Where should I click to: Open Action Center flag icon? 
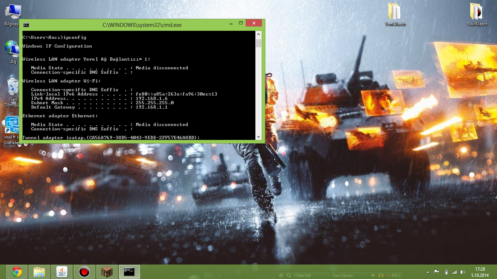point(437,272)
